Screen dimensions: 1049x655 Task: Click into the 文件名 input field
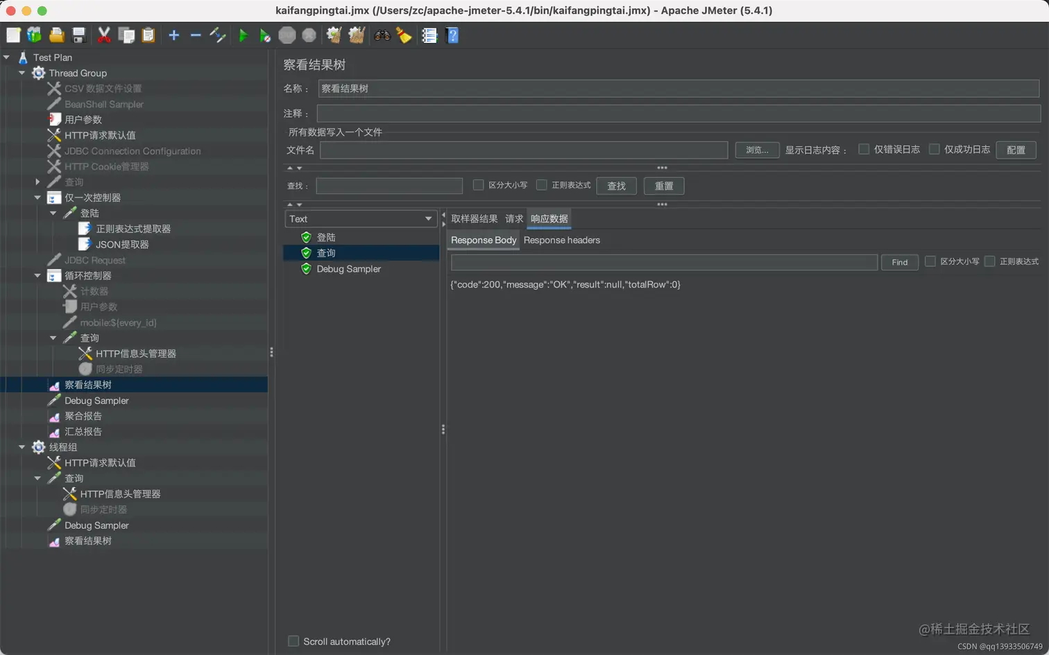(524, 150)
